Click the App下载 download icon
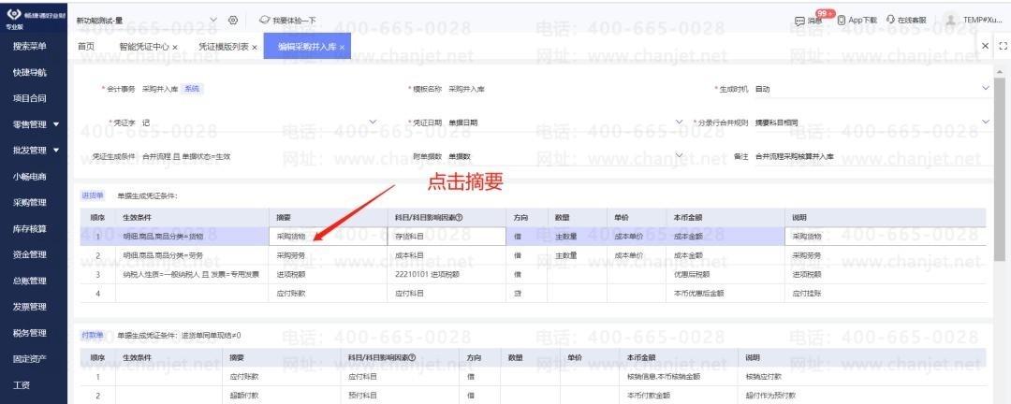This screenshot has height=404, width=1011. click(x=842, y=20)
